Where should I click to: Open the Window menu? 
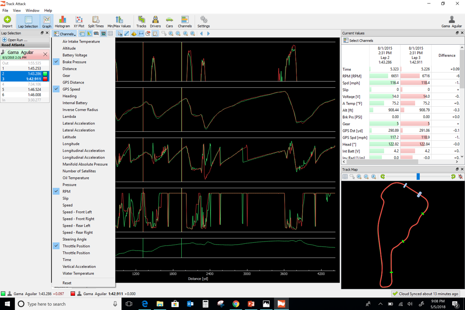[x=32, y=10]
